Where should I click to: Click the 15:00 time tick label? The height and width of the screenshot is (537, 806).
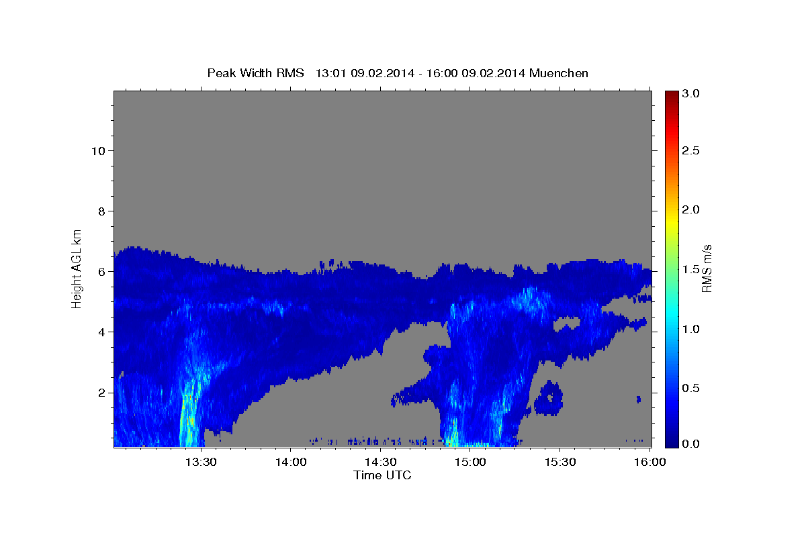pyautogui.click(x=470, y=462)
